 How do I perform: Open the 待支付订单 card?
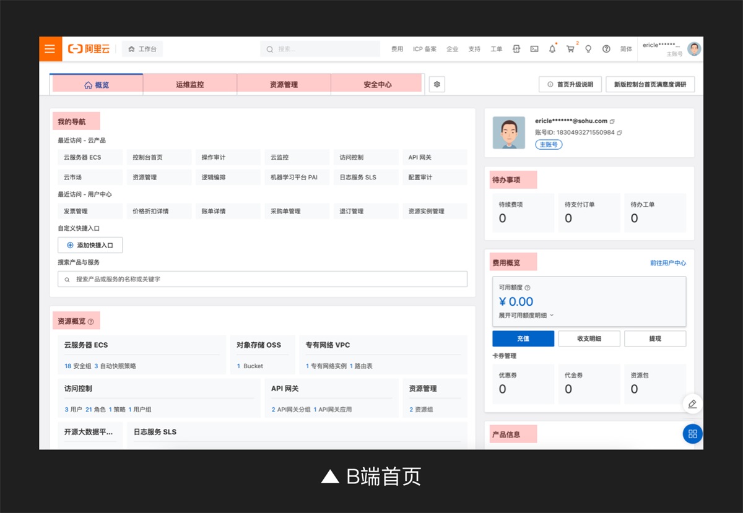click(589, 212)
